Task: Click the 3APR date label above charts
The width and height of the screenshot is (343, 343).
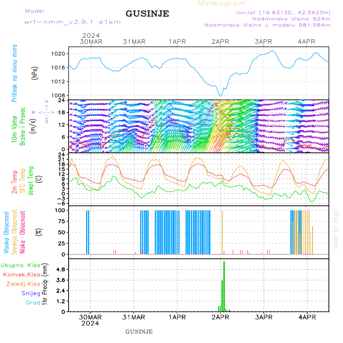Action: 263,42
